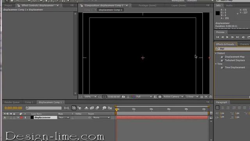Switch to Layer (none) tab

(179, 5)
